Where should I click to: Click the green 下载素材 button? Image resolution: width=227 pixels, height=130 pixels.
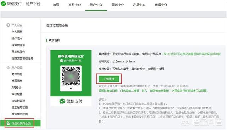pyautogui.click(x=109, y=79)
